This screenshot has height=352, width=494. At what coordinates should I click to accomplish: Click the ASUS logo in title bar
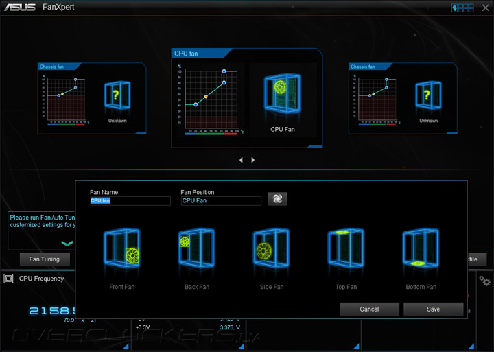pos(19,7)
